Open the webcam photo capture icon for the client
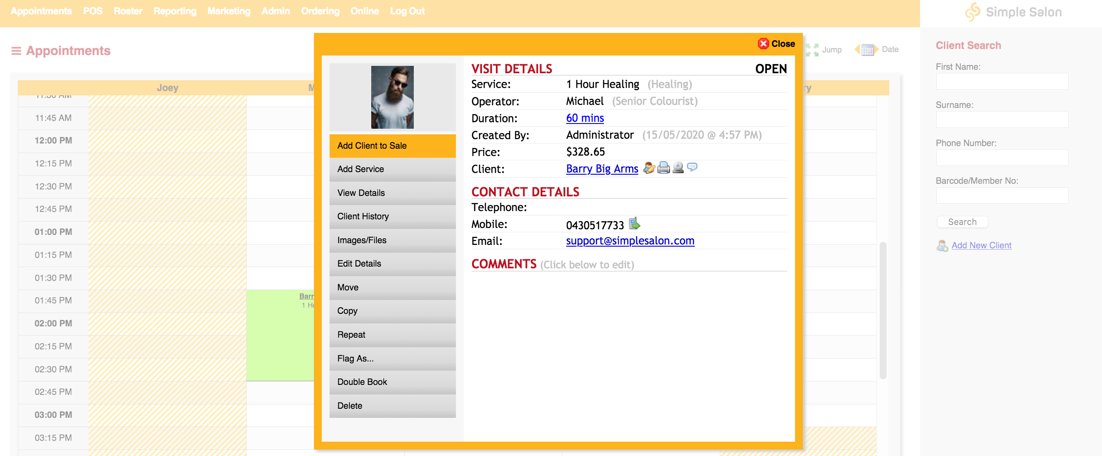 click(678, 168)
